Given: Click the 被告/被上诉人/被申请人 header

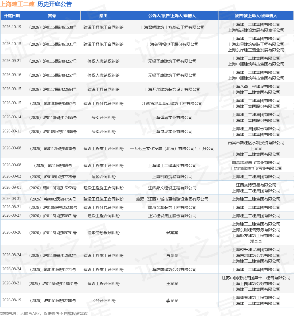Looking at the screenshot, I should pos(256,16).
